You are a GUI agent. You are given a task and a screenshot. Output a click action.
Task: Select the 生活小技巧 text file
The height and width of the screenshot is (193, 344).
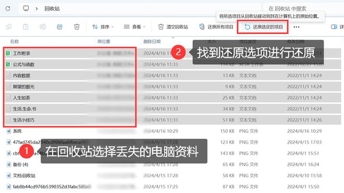(x=23, y=120)
